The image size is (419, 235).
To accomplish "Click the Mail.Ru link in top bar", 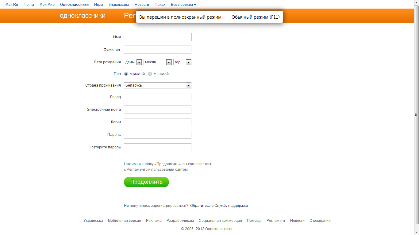I will [x=12, y=5].
